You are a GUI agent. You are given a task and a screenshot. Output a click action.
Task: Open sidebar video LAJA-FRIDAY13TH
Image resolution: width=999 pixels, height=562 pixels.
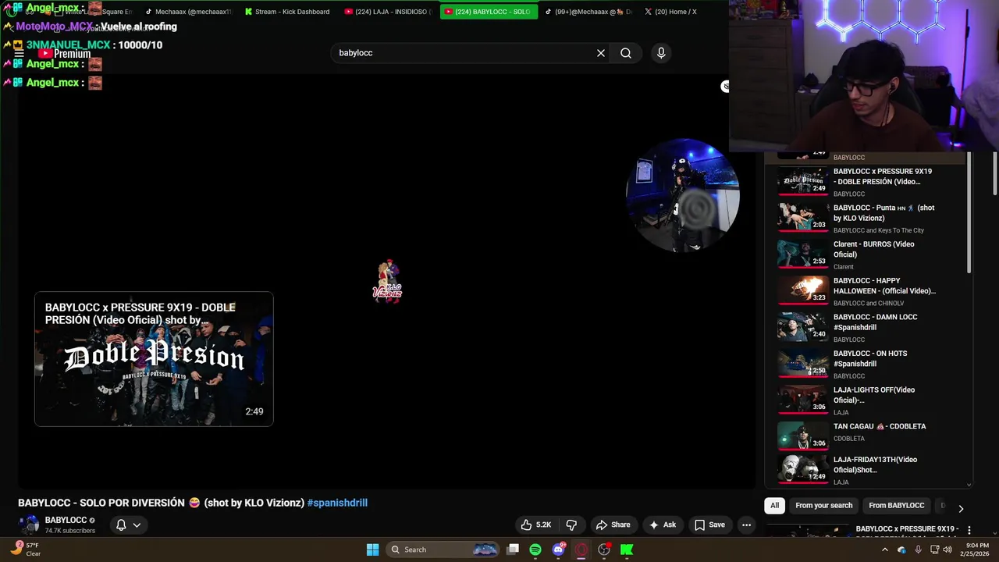click(873, 470)
